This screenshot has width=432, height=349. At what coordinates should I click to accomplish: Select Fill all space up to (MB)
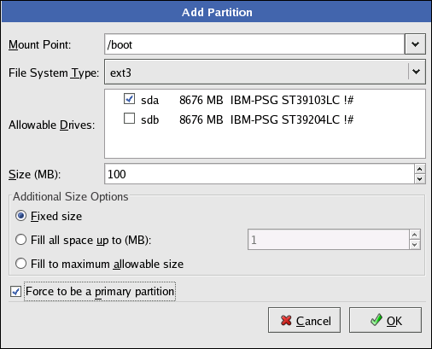[20, 240]
